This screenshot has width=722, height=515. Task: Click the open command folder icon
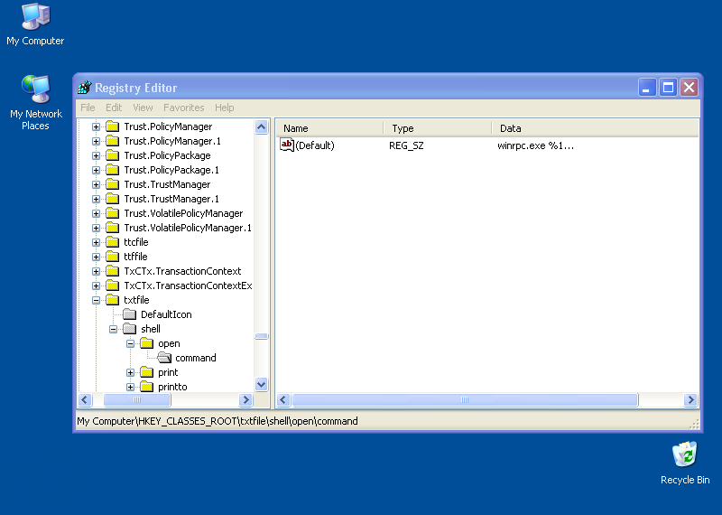point(164,358)
